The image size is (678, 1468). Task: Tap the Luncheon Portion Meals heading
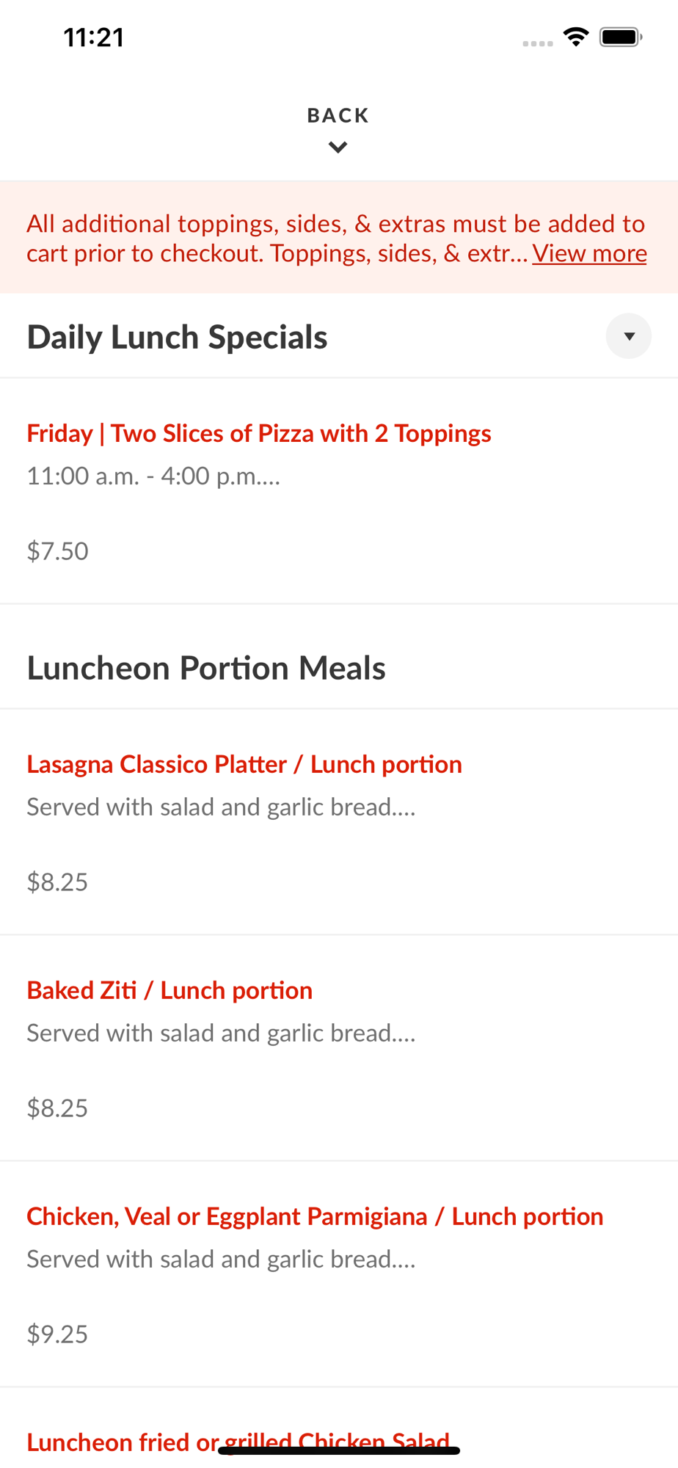tap(206, 668)
